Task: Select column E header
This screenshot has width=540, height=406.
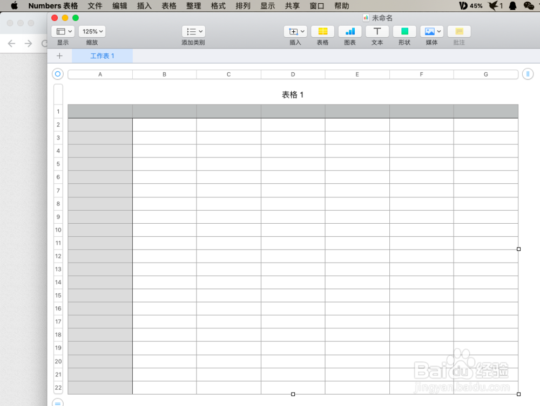Action: 357,74
